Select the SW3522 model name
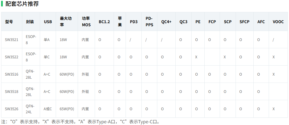 pos(11,57)
